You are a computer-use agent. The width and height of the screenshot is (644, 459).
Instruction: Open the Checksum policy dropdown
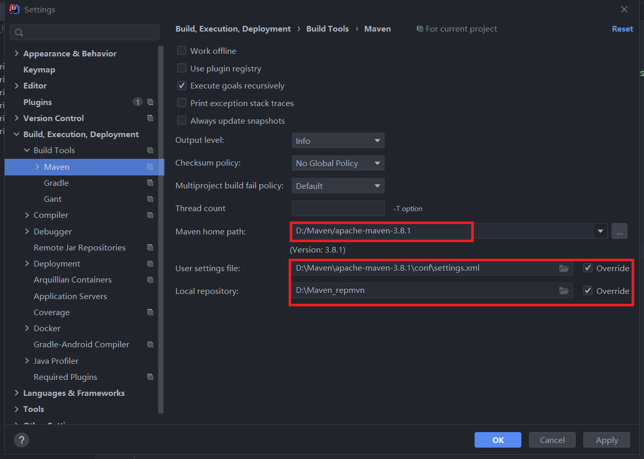coord(338,163)
